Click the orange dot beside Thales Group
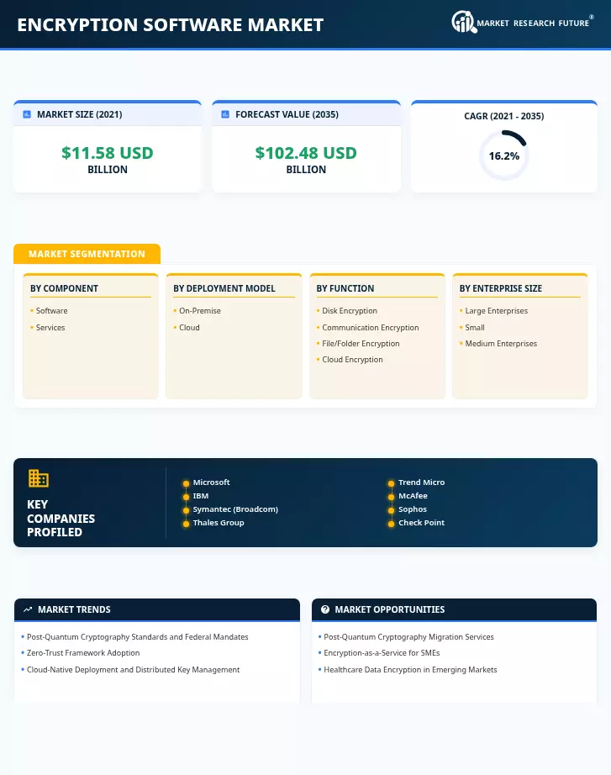 coord(186,524)
